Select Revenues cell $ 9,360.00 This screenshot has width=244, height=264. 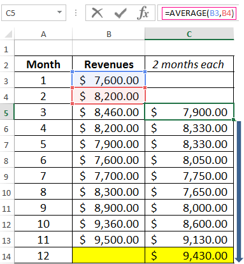(108, 223)
